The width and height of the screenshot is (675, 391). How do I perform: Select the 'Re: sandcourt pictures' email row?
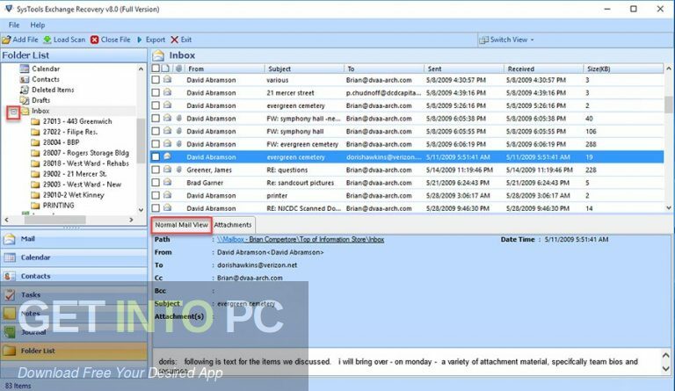point(407,183)
